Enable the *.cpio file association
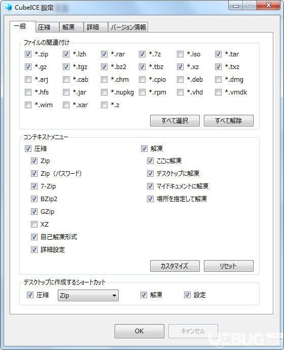Viewport: 284px width, 350px height. 142,79
